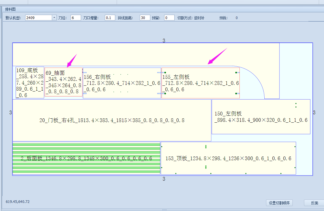Click the 切割方式: 逆时针 label
This screenshot has height=211, width=324.
(x=191, y=18)
